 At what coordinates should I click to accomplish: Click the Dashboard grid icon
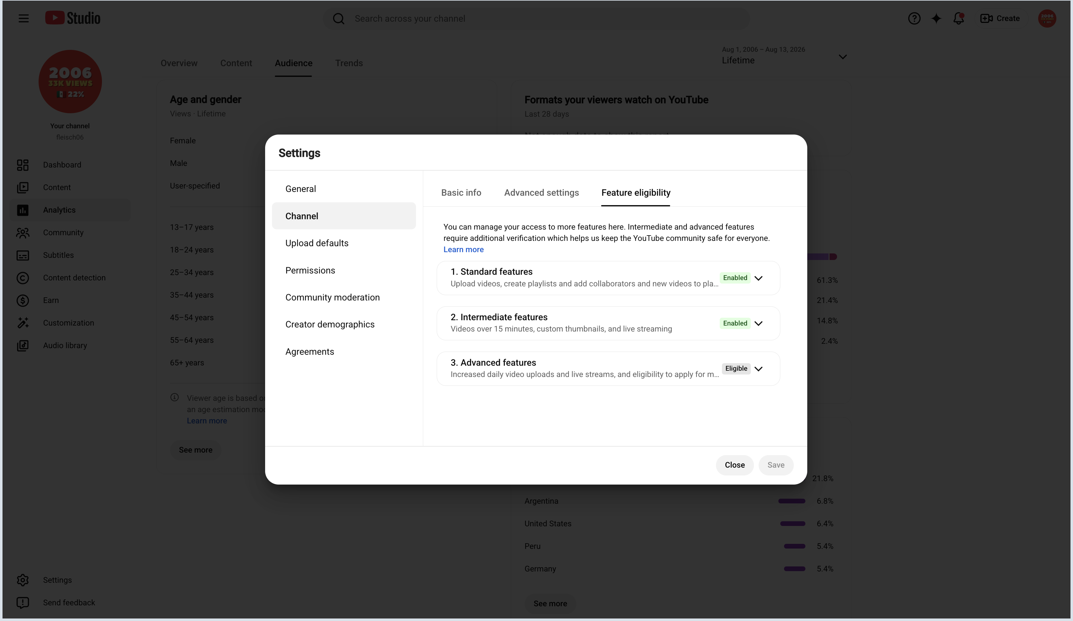coord(23,165)
